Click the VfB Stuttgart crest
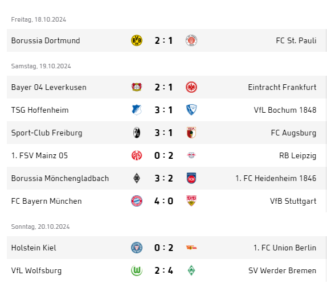Screen dimensions: 327x292 coord(191,201)
